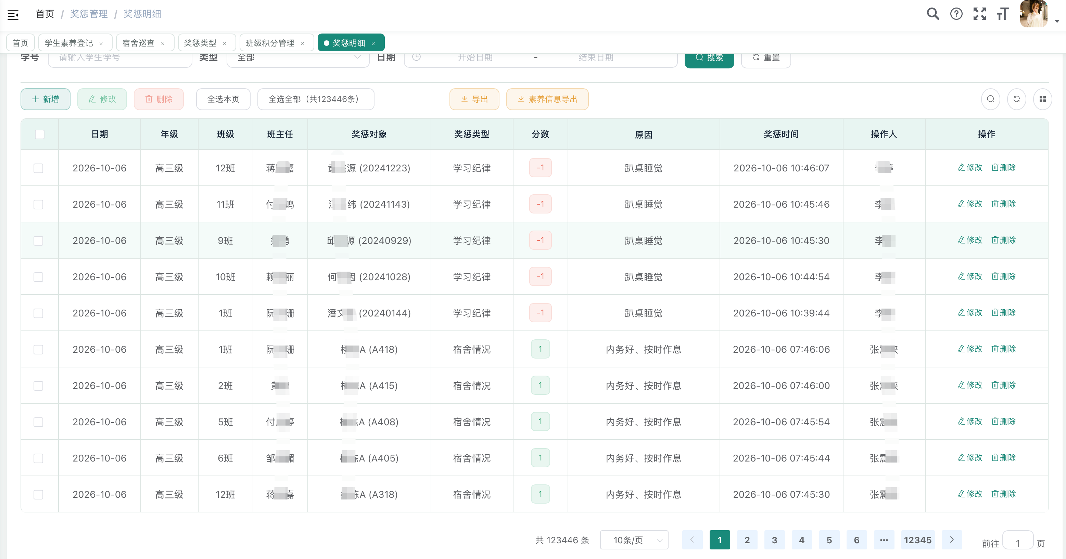The image size is (1066, 559).
Task: Check the row with student 20241223
Action: [38, 168]
